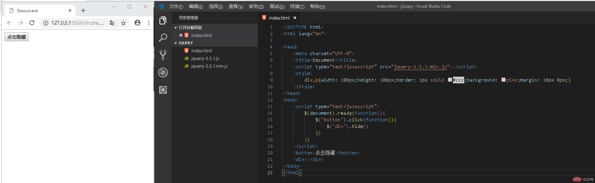Open the 转到(G) menu
Image resolution: width=595 pixels, height=183 pixels.
(256, 6)
